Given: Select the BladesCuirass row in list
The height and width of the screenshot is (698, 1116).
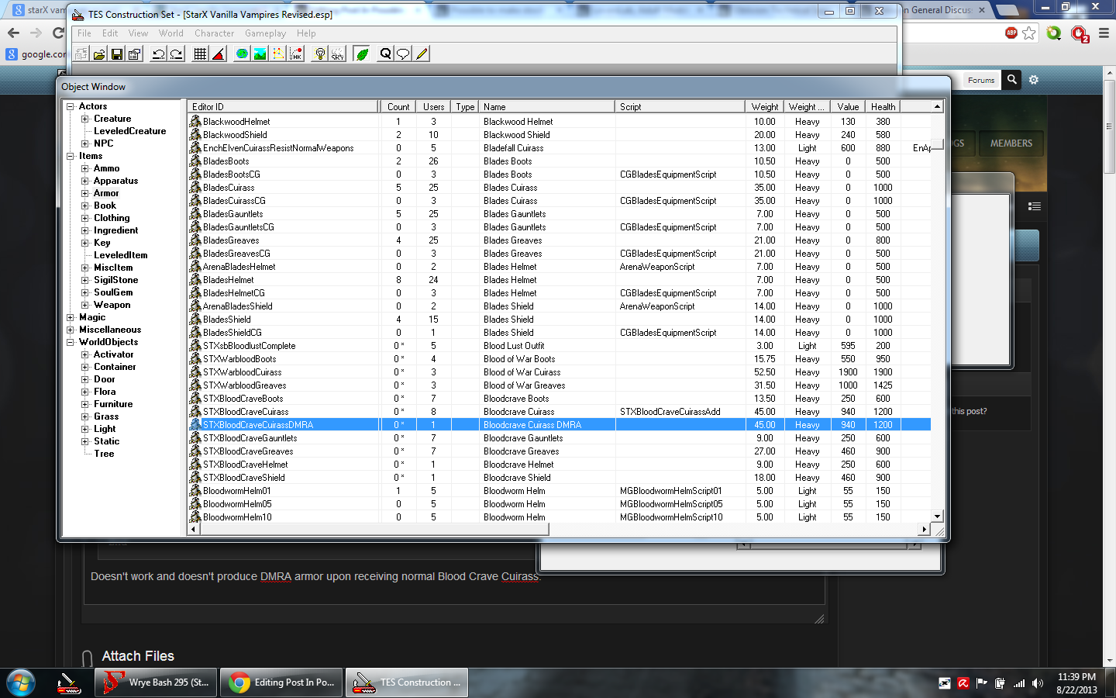Looking at the screenshot, I should pyautogui.click(x=229, y=188).
